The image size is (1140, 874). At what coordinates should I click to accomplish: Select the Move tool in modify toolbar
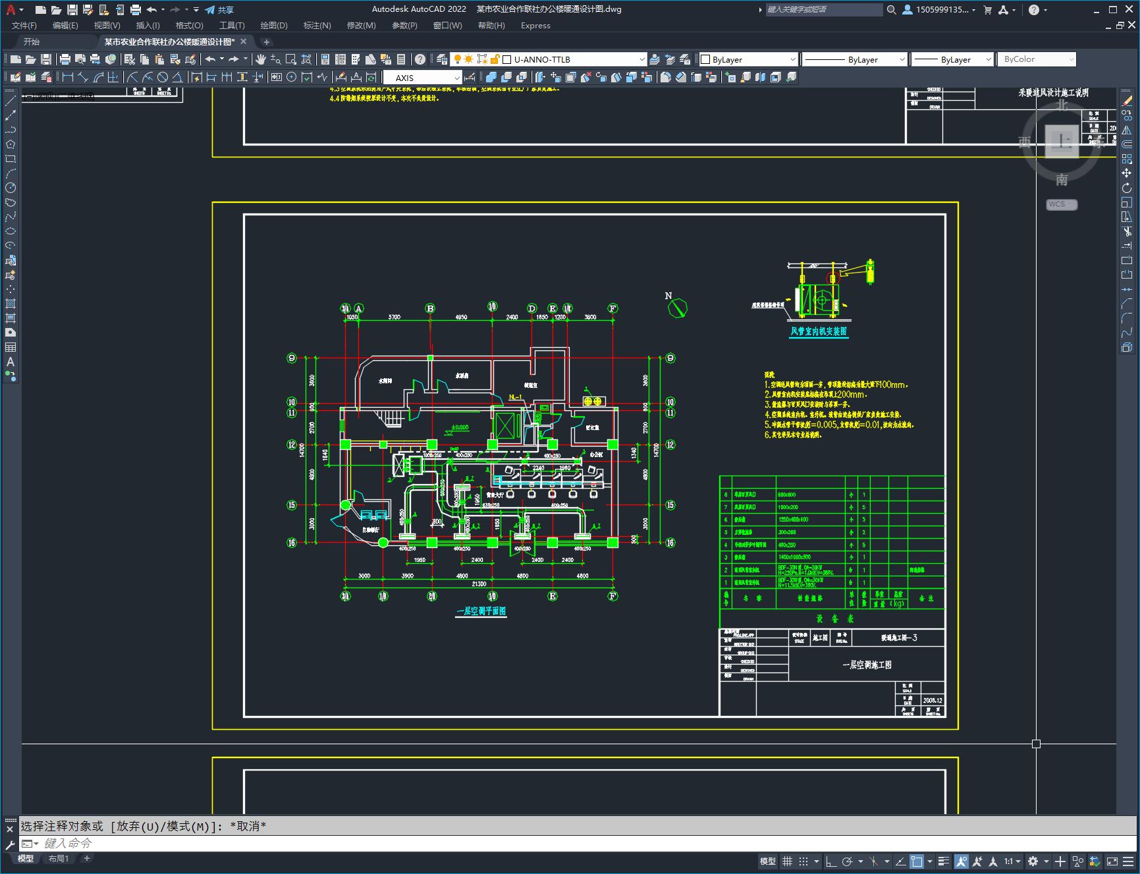tap(1127, 173)
